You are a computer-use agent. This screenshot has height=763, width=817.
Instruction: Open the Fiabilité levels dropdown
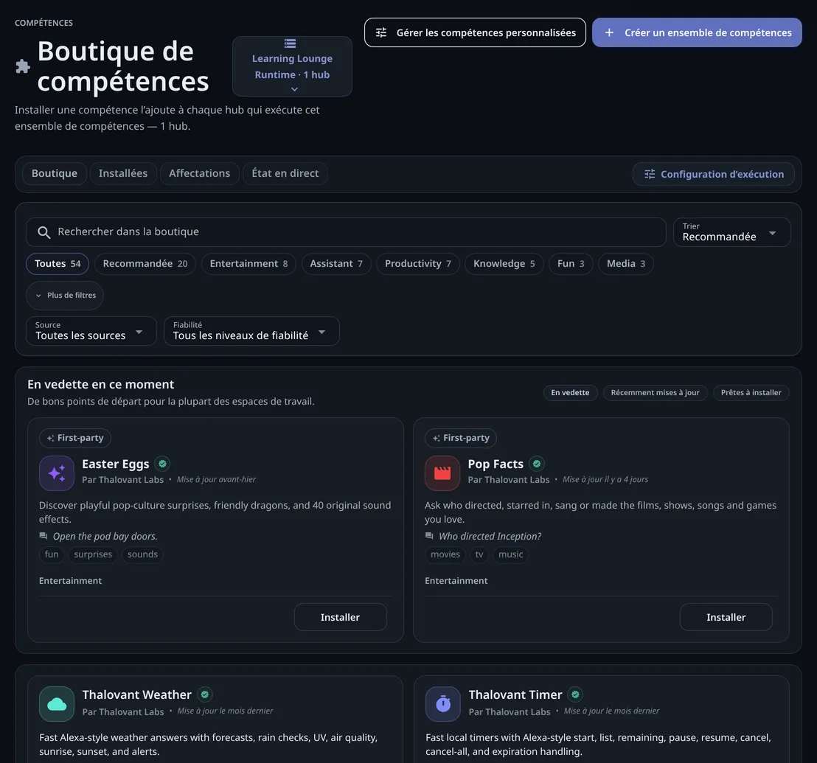point(251,331)
